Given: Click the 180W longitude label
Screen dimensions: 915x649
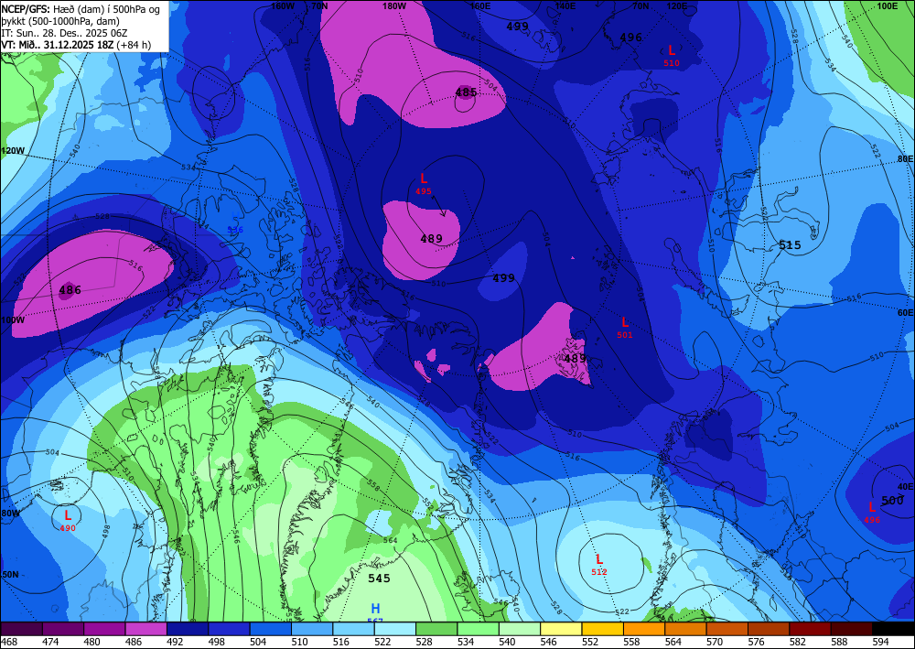Looking at the screenshot, I should 393,5.
